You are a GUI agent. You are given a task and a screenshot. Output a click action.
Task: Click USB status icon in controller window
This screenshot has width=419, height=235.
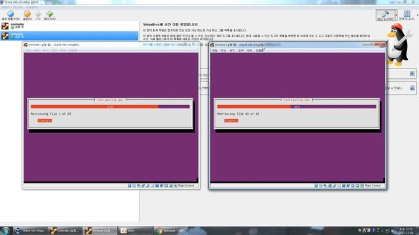[x=148, y=185]
